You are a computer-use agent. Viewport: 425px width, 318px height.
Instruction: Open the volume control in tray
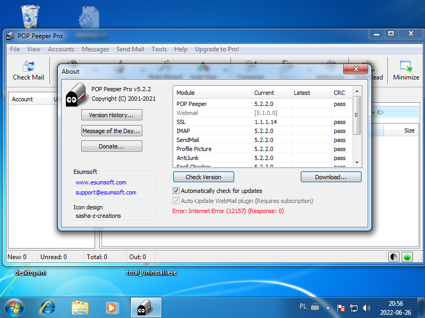coord(366,308)
